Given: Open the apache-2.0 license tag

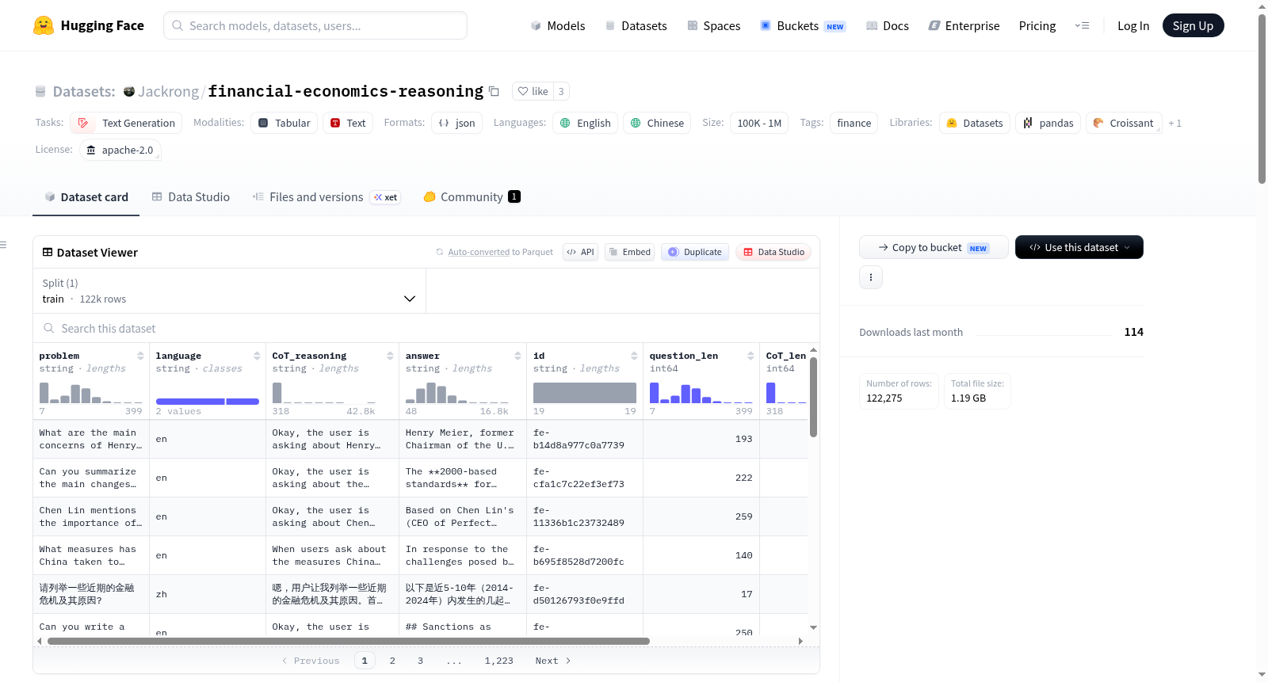Looking at the screenshot, I should [x=120, y=150].
